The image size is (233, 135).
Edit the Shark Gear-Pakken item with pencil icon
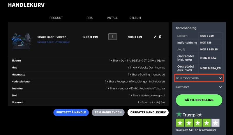[x=155, y=37]
